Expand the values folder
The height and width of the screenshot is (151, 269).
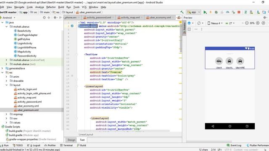6,122
